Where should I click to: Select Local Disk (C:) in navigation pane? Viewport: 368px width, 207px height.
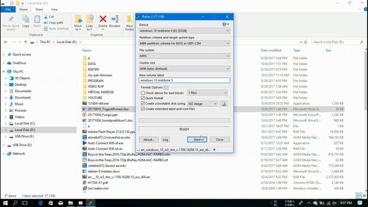(x=25, y=124)
